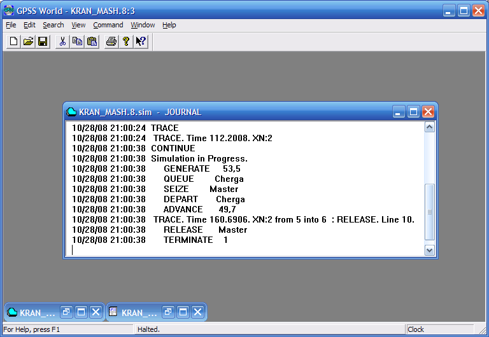The image size is (489, 337).
Task: Open the Search menu
Action: pos(53,25)
